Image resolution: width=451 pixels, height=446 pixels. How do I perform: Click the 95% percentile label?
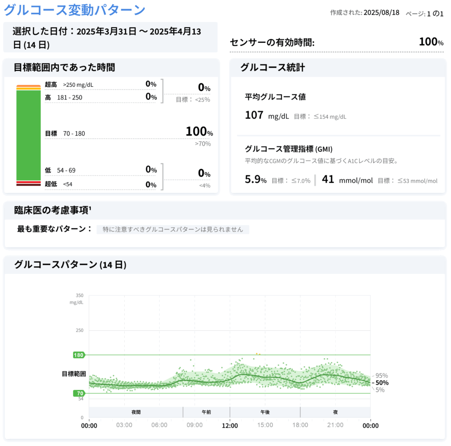pyautogui.click(x=381, y=376)
